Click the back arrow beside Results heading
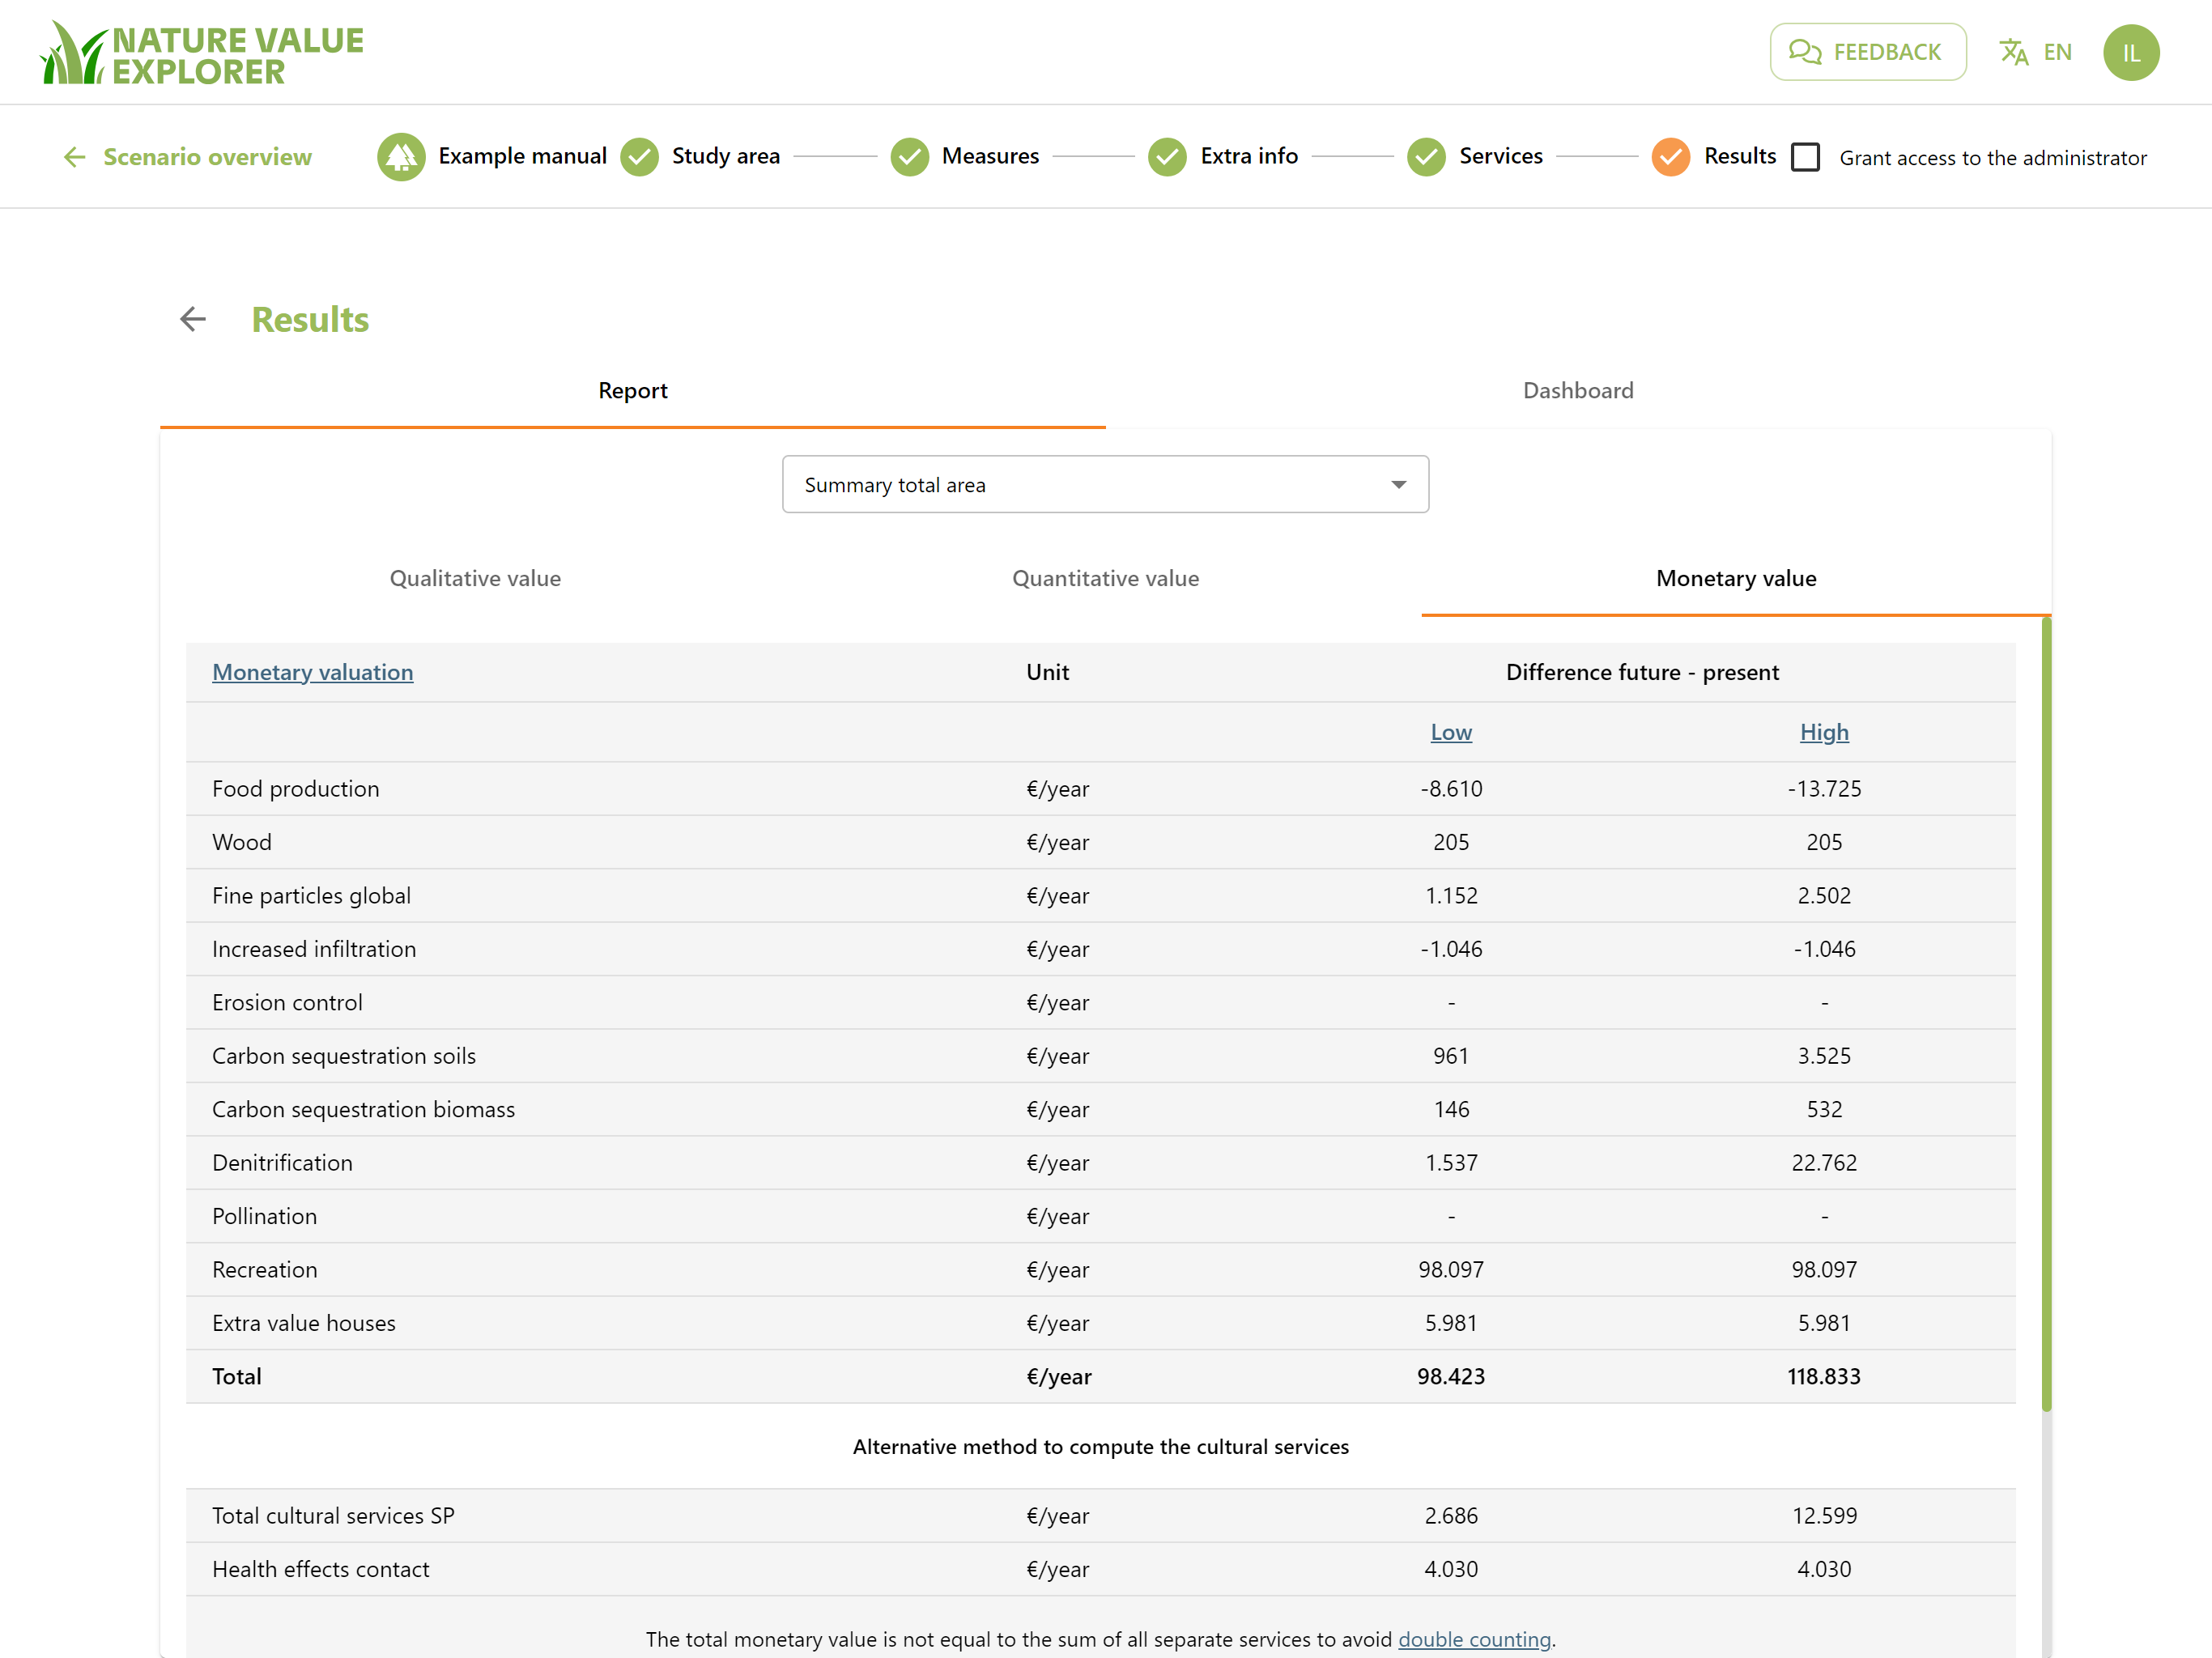2212x1658 pixels. (x=193, y=319)
